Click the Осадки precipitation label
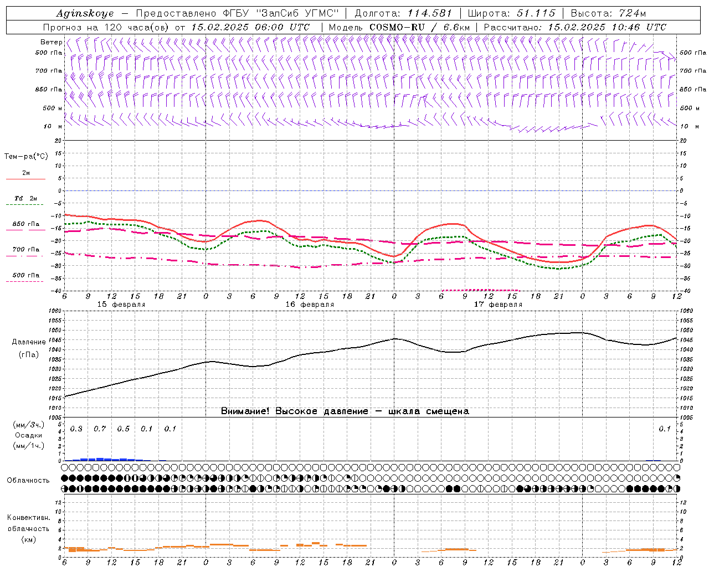Screen dimensions: 709x567 (x=28, y=435)
